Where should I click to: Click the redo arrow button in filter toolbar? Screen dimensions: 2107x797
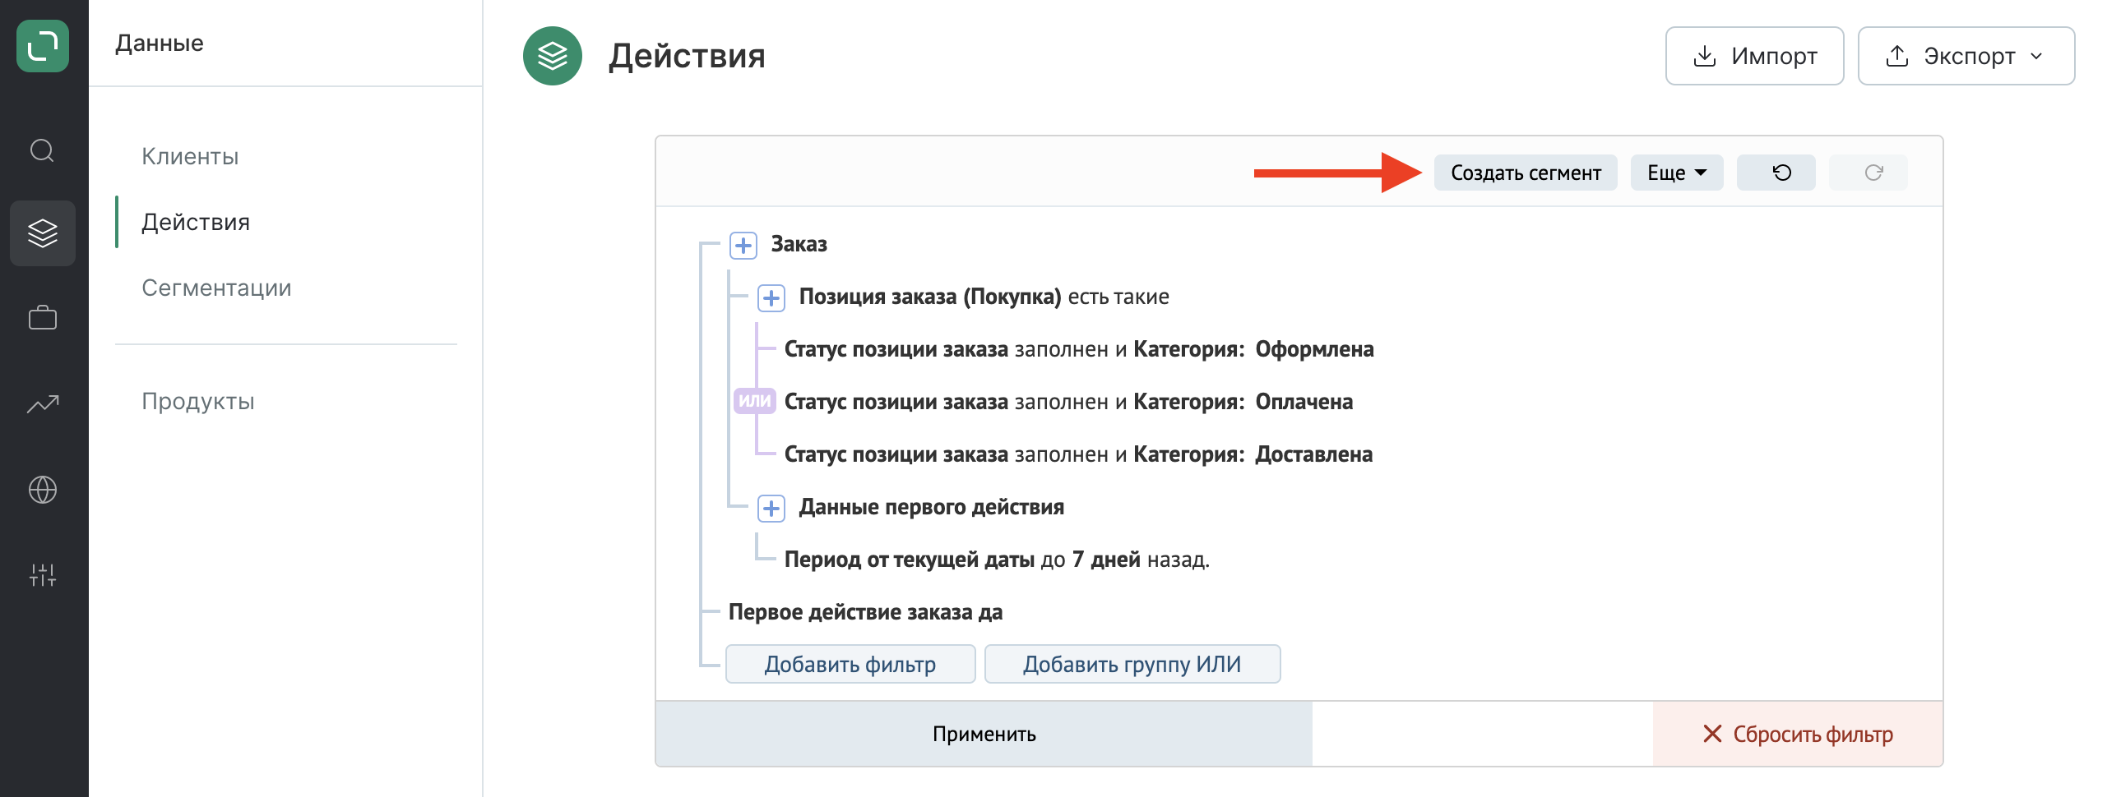coord(1868,173)
